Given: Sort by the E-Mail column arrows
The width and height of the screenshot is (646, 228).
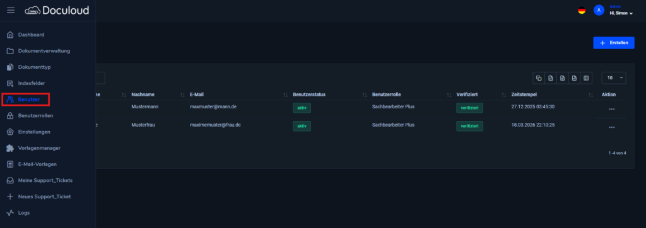Looking at the screenshot, I should tap(286, 95).
